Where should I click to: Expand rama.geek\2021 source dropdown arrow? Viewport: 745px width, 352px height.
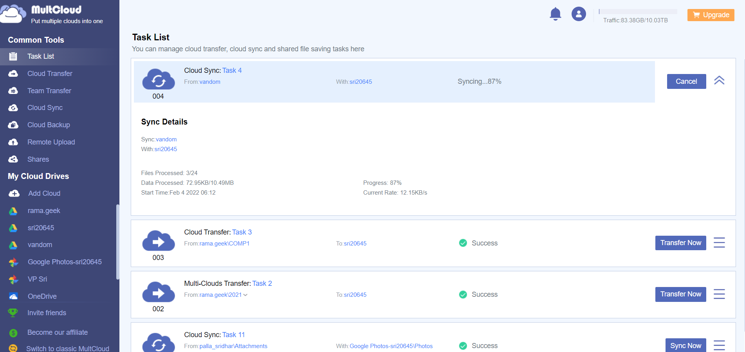245,295
